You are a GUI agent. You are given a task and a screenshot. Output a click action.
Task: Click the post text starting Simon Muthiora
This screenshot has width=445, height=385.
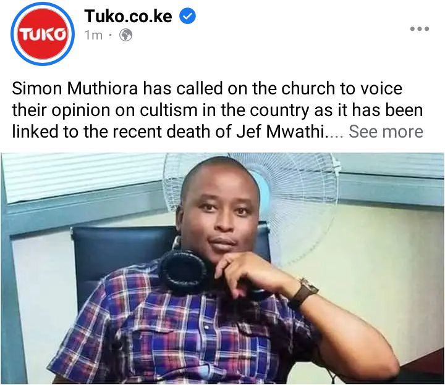coord(218,110)
